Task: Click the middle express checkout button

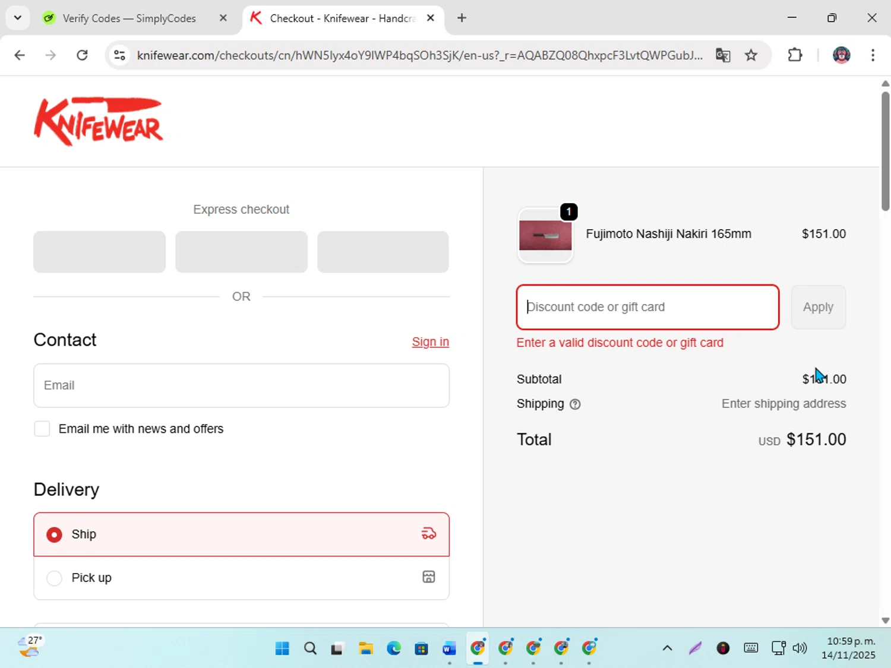Action: pyautogui.click(x=241, y=252)
